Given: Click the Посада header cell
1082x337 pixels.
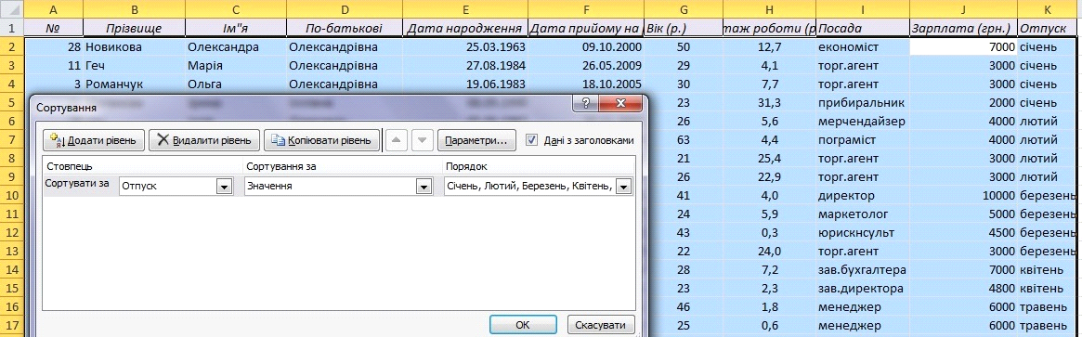Looking at the screenshot, I should [x=863, y=28].
